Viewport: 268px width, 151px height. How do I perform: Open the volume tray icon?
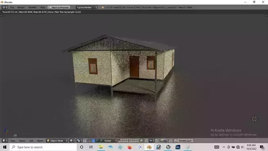(x=242, y=147)
